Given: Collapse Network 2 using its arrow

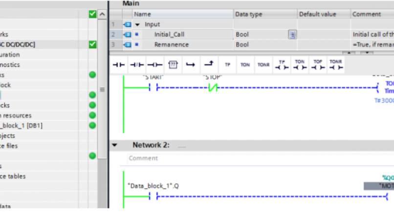Looking at the screenshot, I should click(x=115, y=145).
